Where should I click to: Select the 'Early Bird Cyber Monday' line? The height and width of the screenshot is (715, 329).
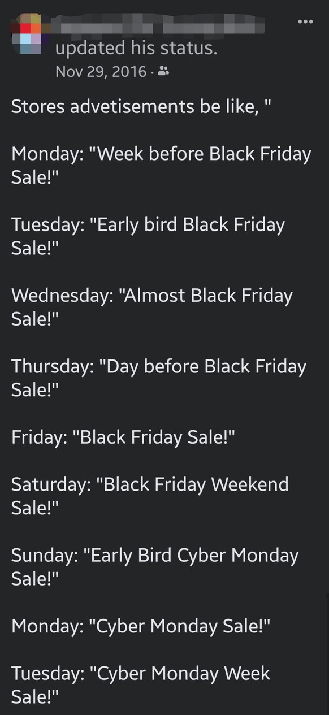(155, 567)
